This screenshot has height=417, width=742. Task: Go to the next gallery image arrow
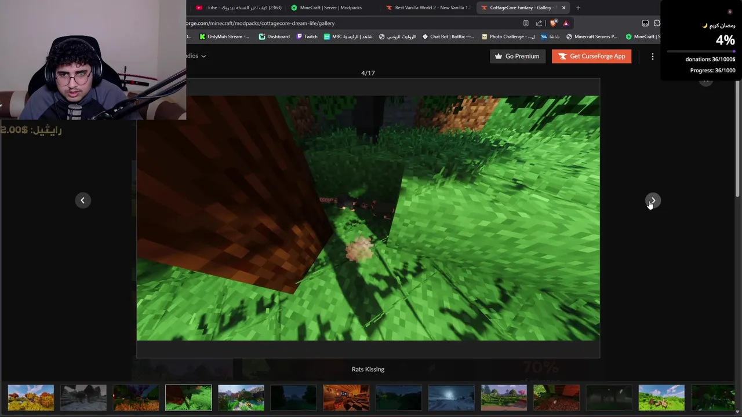pos(653,200)
